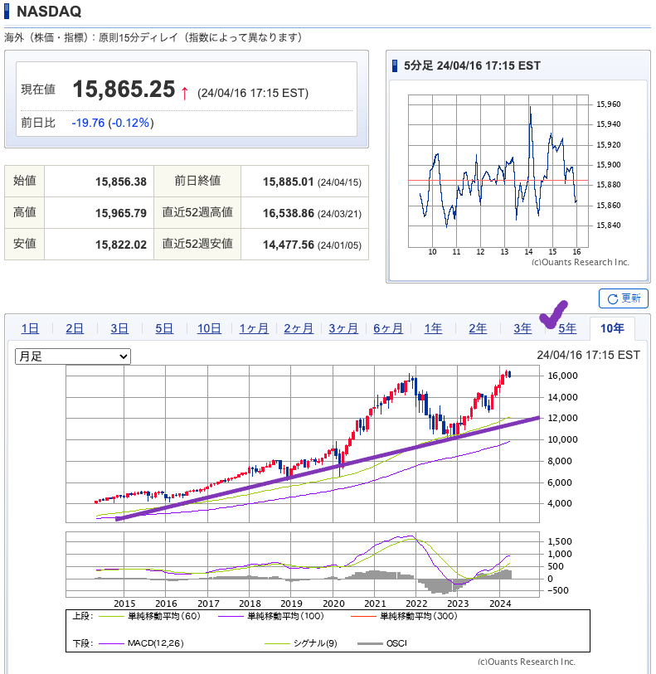Show the 2ヶ月 chart
This screenshot has height=674, width=656.
(299, 328)
